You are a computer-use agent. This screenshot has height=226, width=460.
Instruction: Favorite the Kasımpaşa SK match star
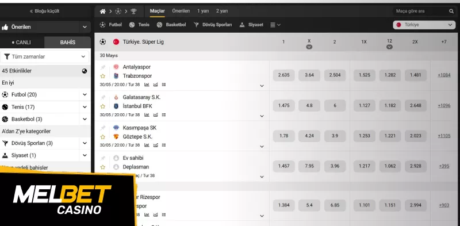[103, 137]
